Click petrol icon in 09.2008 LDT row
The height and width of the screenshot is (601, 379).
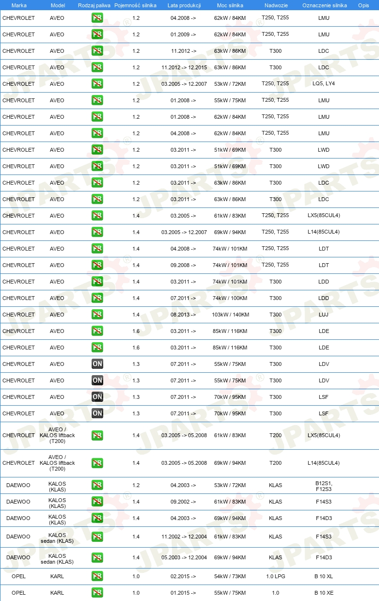click(x=97, y=265)
